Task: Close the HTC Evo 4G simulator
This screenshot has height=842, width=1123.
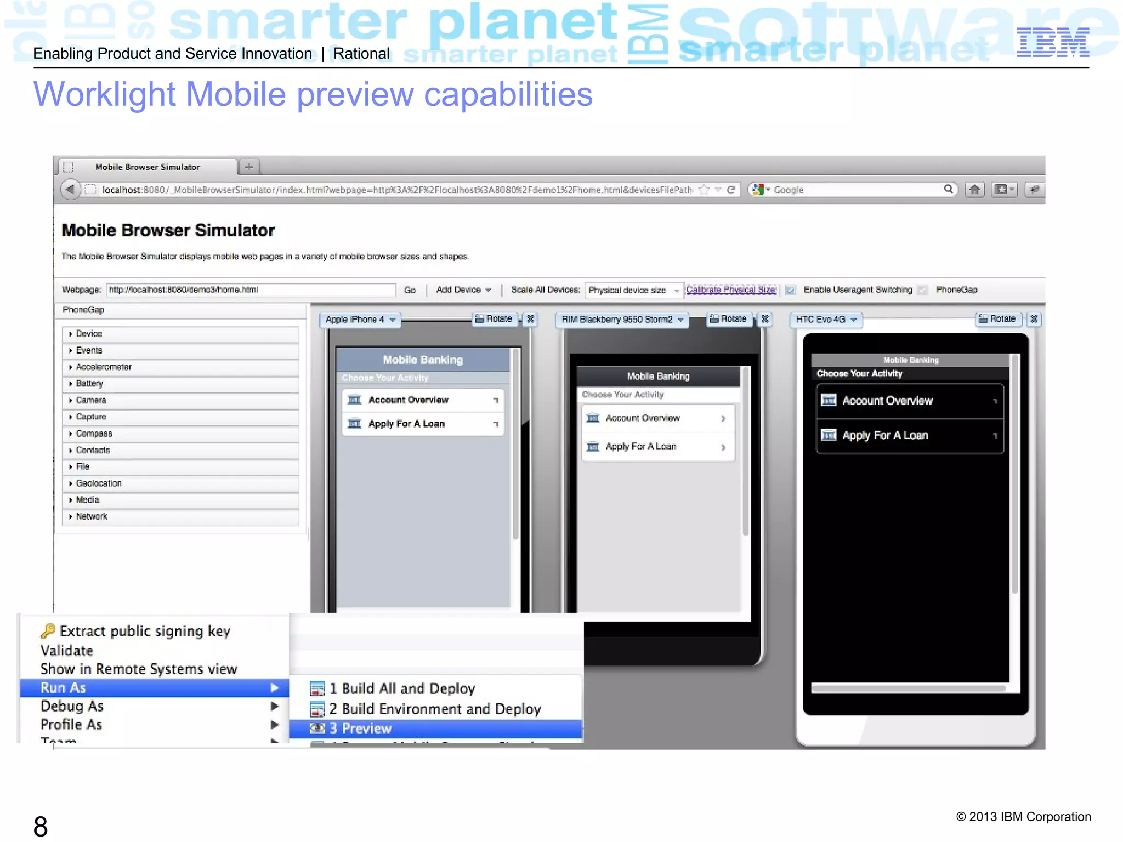Action: pos(1034,319)
